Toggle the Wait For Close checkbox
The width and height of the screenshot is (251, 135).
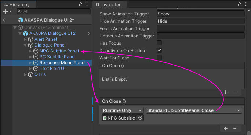click(159, 58)
